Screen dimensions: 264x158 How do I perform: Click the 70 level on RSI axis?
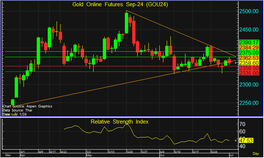pos(242,125)
